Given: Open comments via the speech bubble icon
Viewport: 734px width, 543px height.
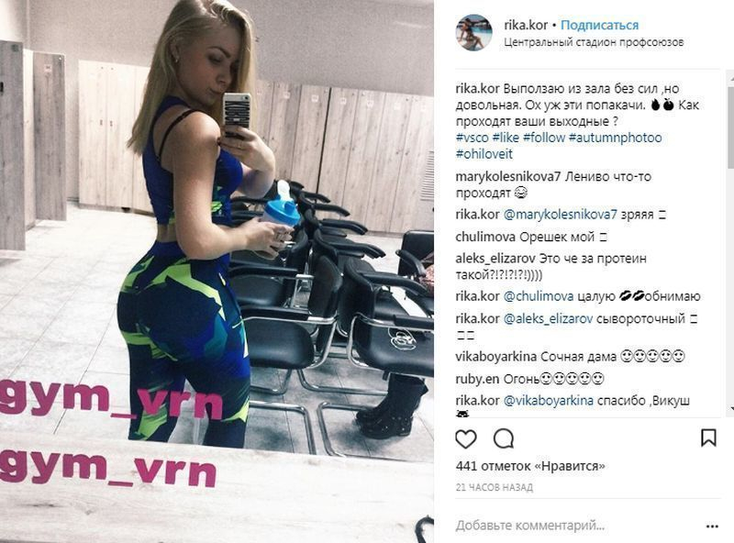Looking at the screenshot, I should [504, 439].
